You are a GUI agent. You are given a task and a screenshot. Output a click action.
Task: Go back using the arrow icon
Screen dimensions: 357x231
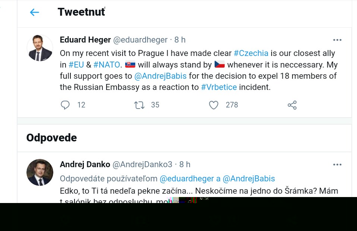tap(34, 12)
